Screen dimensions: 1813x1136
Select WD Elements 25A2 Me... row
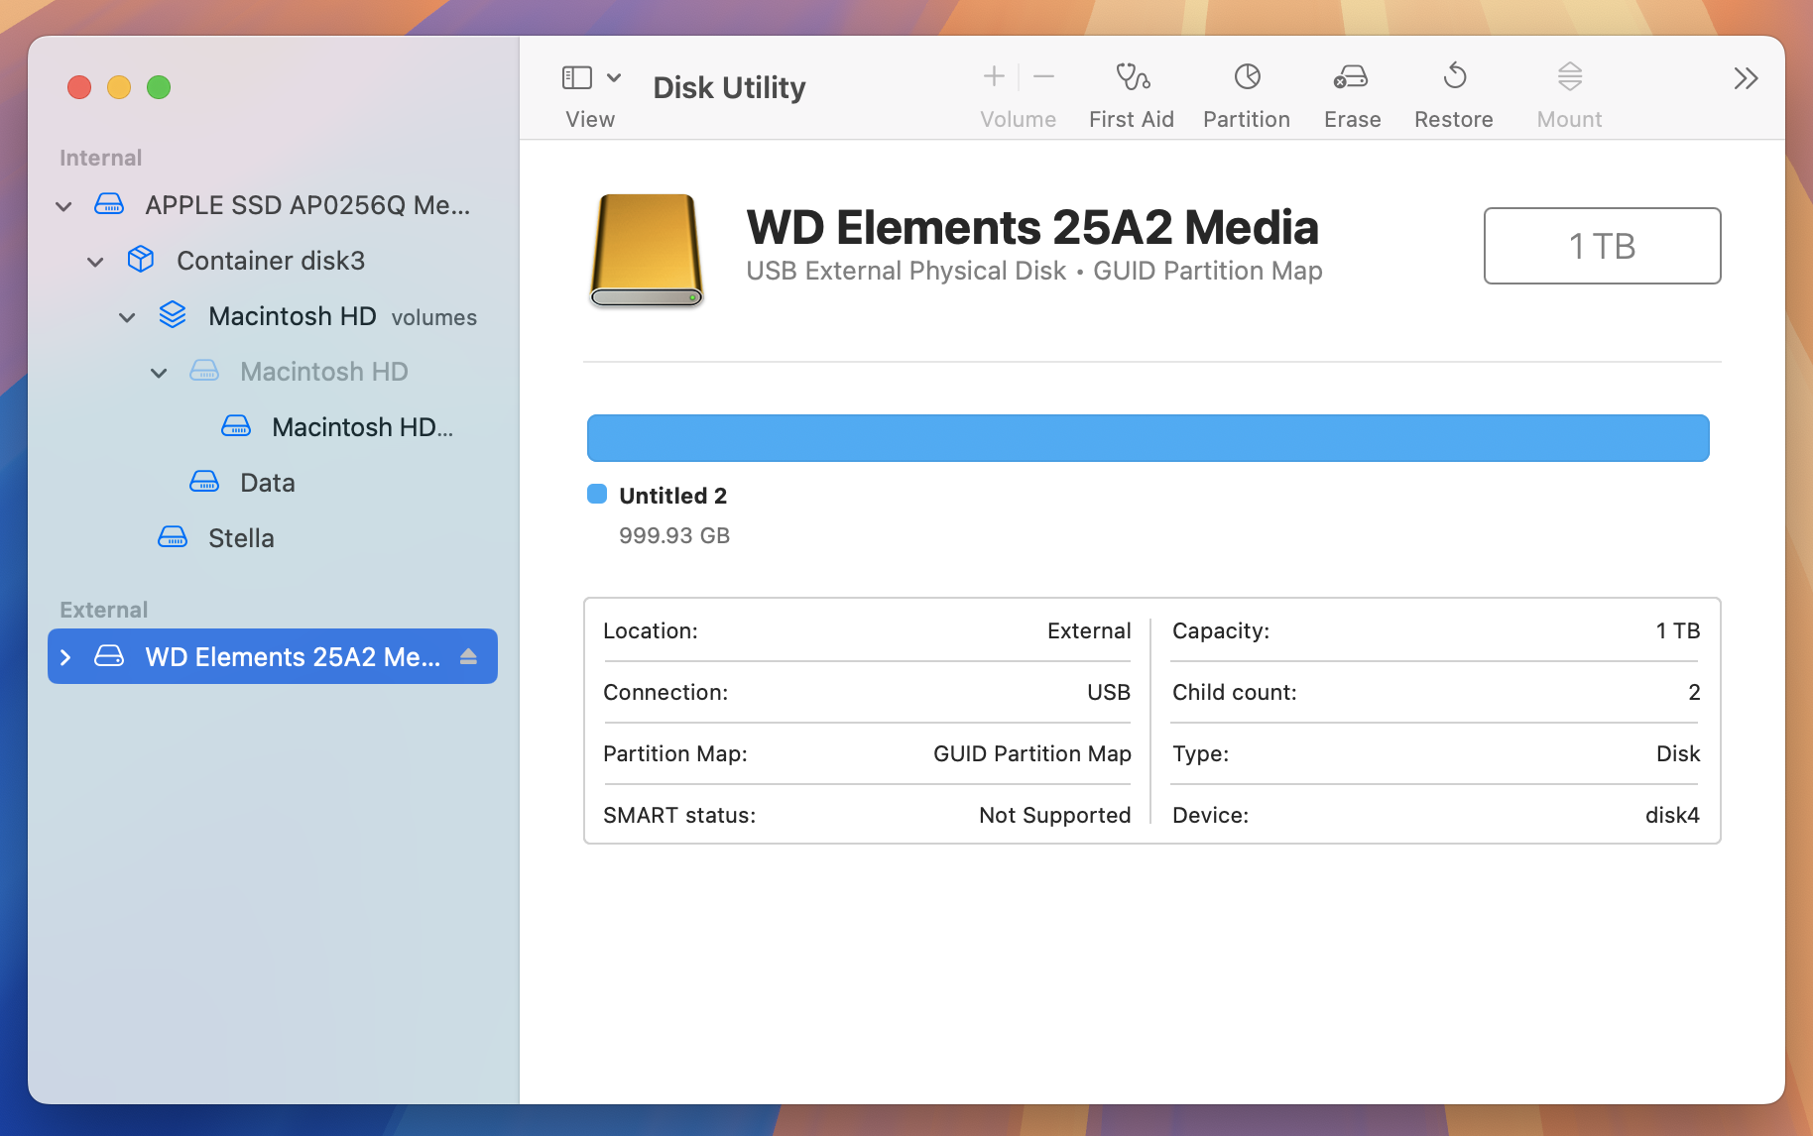(x=273, y=656)
